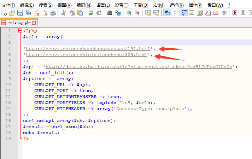252x159 pixels.
Task: Click the New file toolbar icon
Action: pos(4,13)
